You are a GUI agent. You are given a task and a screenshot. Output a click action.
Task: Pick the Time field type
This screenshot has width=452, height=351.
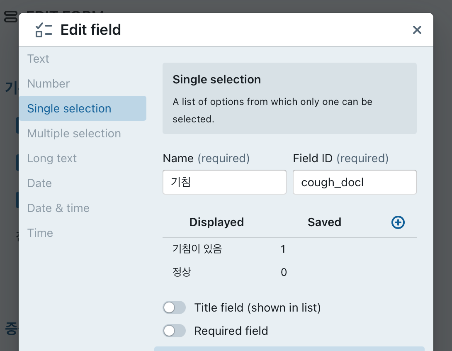point(40,233)
